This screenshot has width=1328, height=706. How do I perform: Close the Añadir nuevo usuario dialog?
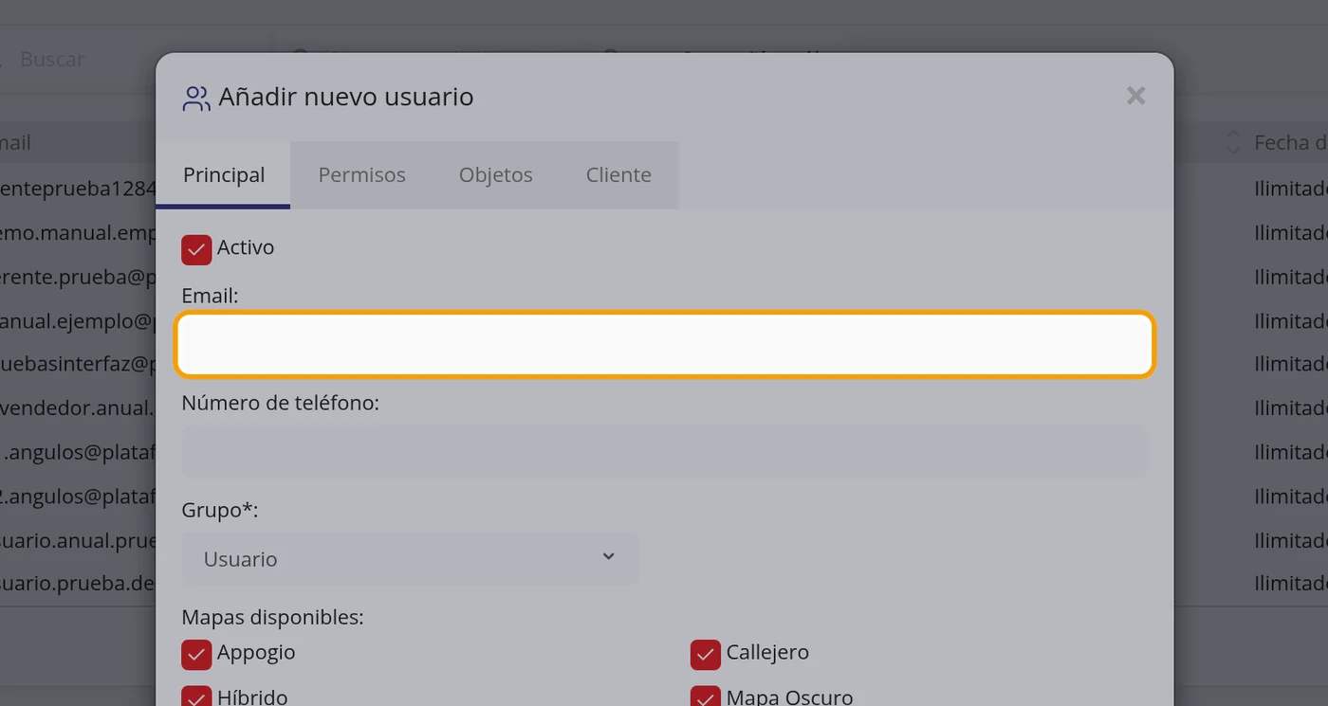(1135, 96)
